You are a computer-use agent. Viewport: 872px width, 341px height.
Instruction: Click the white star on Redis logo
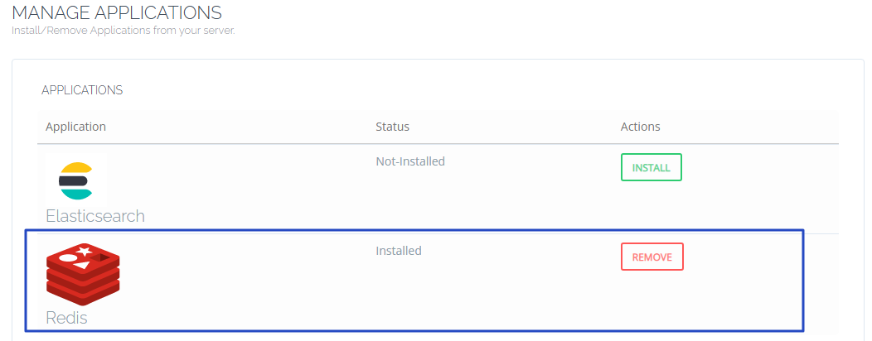[x=83, y=251]
